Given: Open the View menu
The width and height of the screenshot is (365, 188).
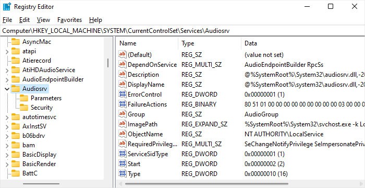Looking at the screenshot, I should tap(43, 20).
